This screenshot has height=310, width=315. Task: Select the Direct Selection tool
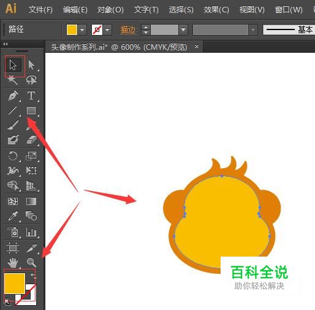tap(31, 65)
